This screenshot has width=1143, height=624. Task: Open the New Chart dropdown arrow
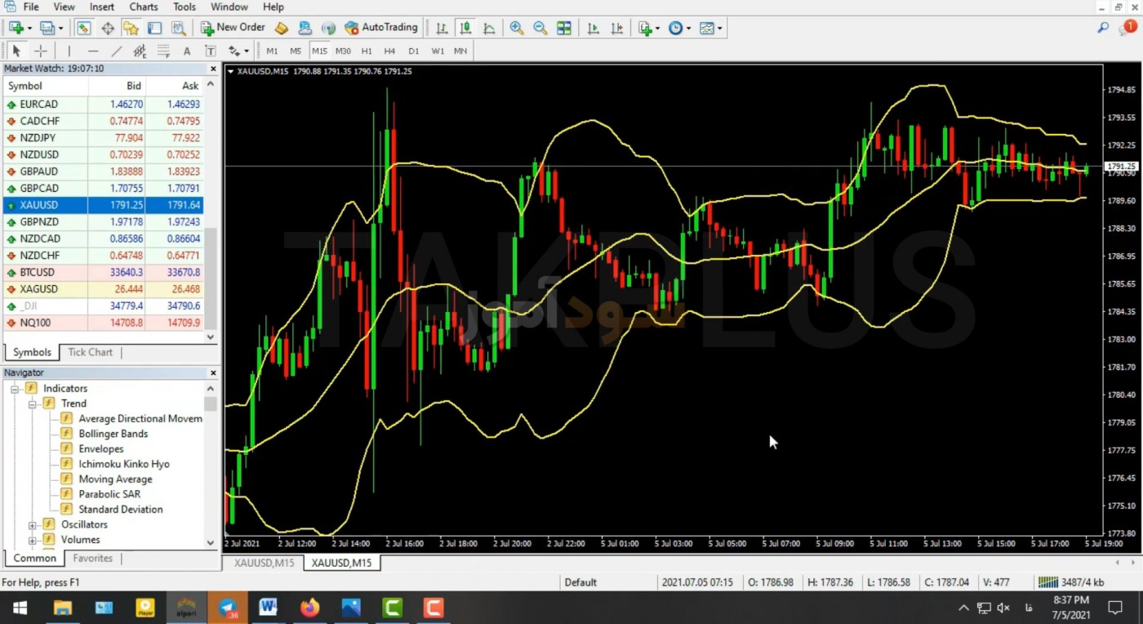coord(29,29)
